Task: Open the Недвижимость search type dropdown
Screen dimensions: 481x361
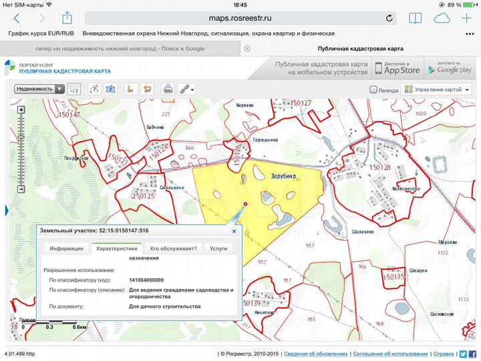Action: (x=39, y=88)
